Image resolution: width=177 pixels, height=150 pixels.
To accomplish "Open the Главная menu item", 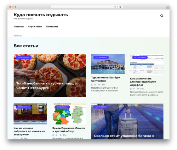I will click(x=19, y=27).
